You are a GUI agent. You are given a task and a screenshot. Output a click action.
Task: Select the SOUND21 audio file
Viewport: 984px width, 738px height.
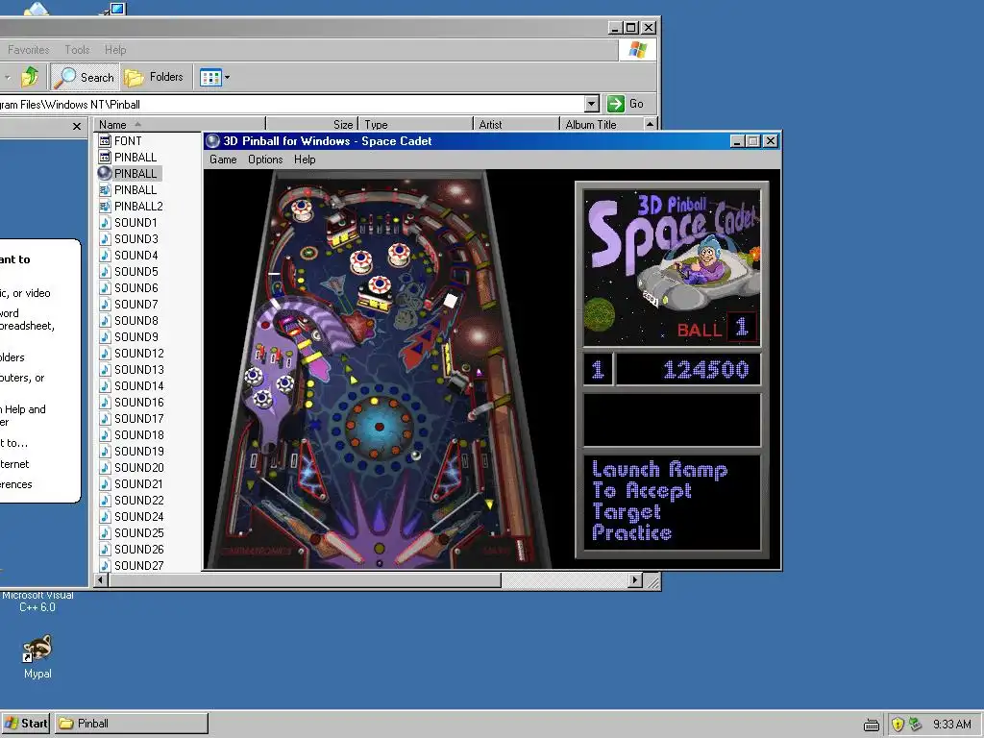tap(132, 483)
